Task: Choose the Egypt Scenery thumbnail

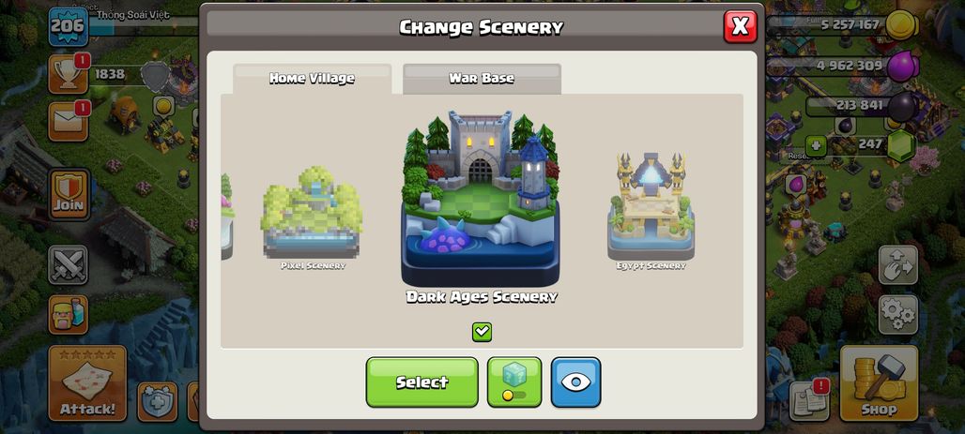Action: pos(651,211)
